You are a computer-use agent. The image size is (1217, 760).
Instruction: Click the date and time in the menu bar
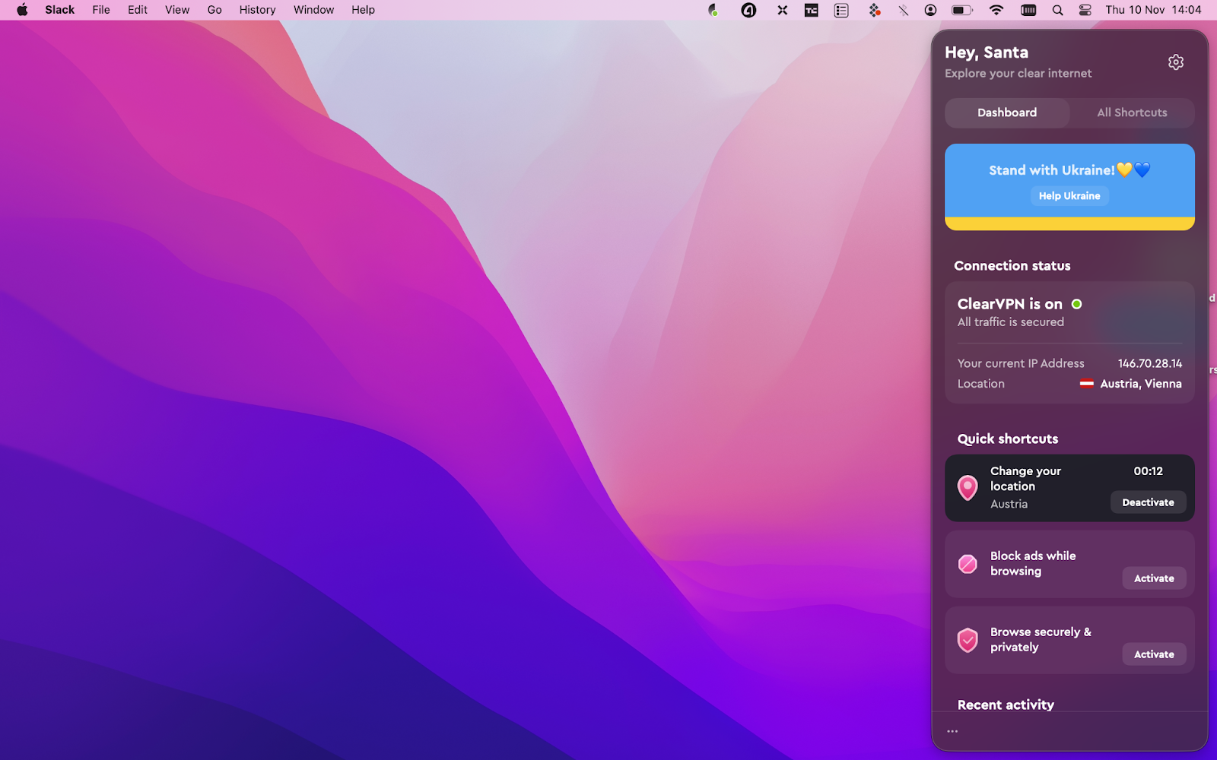(1153, 10)
